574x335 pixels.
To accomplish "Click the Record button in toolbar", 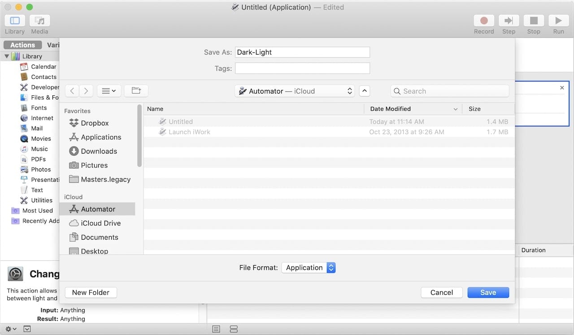I will 484,21.
